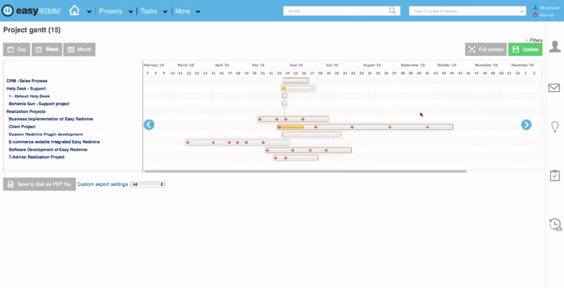Open the More menu
The image size is (564, 288).
tap(182, 11)
